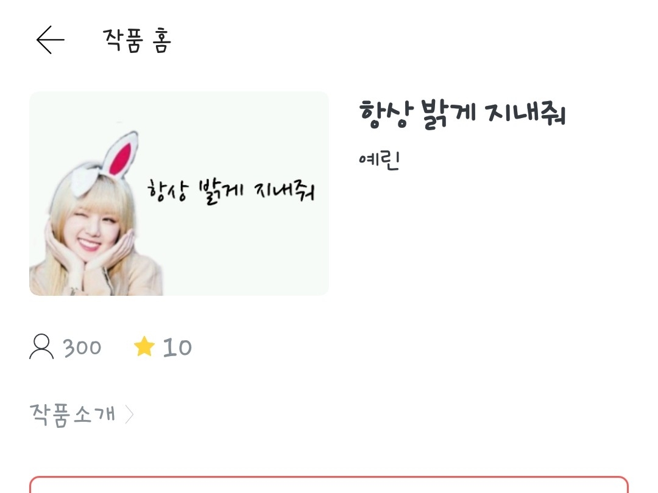Tap the word 홈 in header
658x493 pixels.
[161, 40]
